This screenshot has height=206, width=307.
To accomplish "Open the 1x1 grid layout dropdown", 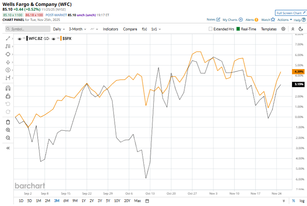I will [x=156, y=29].
